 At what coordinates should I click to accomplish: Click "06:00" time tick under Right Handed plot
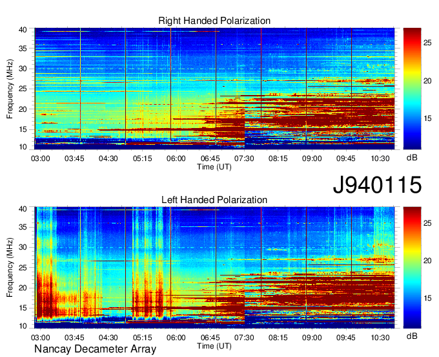176,158
